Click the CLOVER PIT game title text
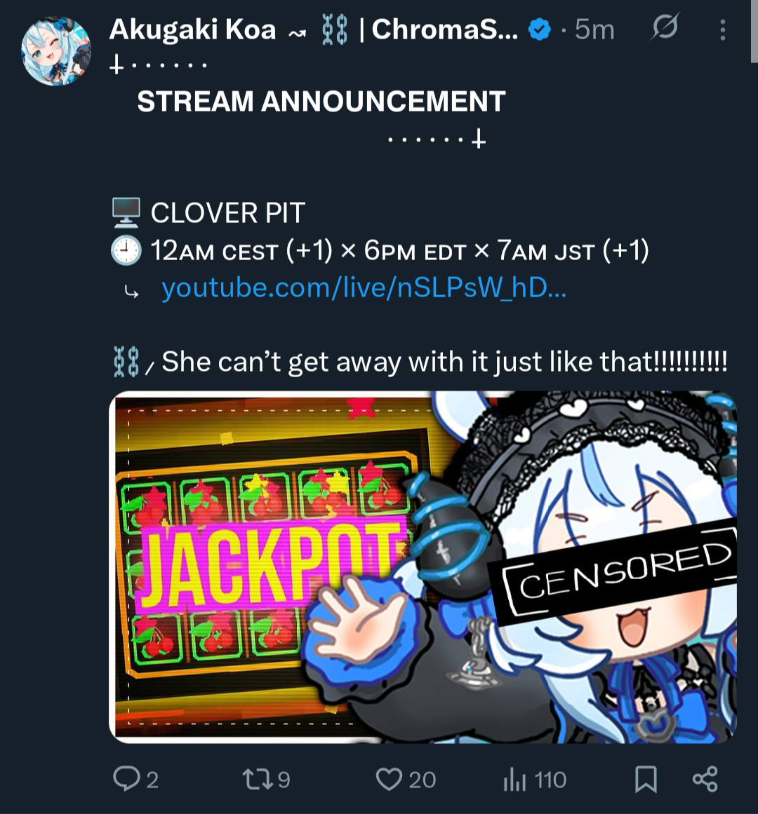 [227, 213]
